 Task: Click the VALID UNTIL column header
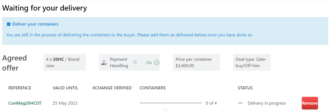pos(65,88)
